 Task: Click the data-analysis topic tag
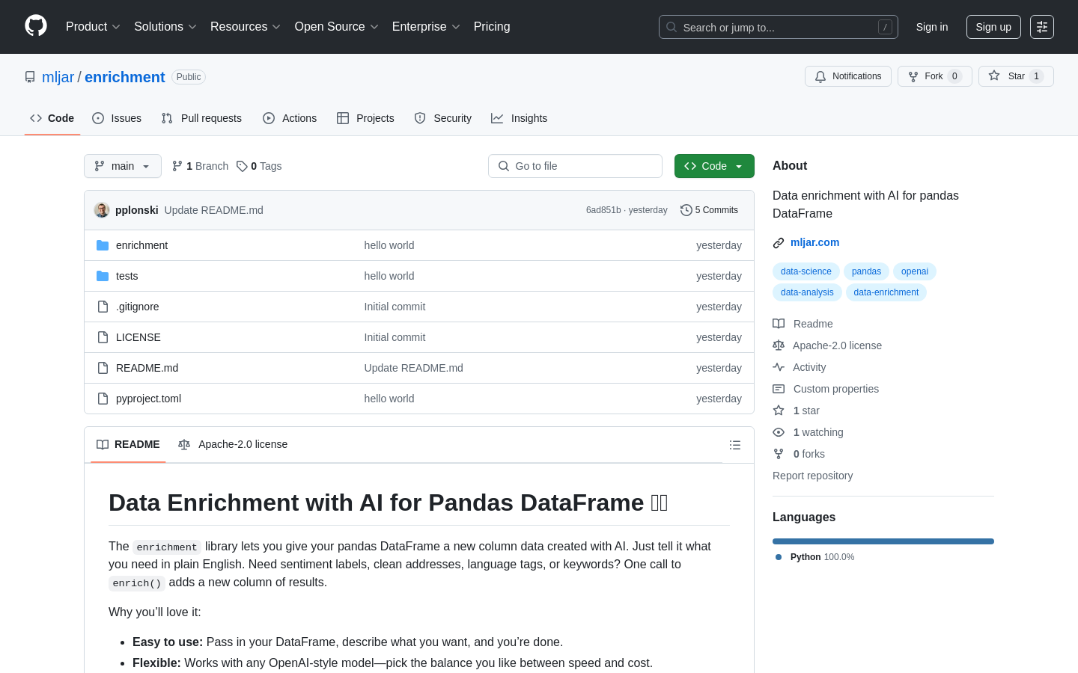[807, 292]
